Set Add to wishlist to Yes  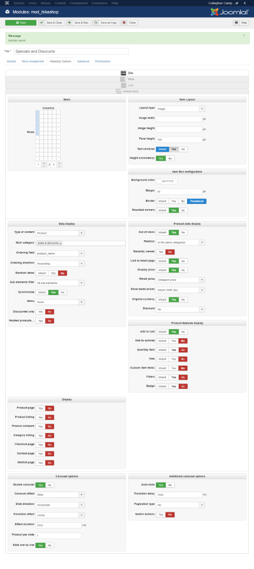pyautogui.click(x=174, y=341)
